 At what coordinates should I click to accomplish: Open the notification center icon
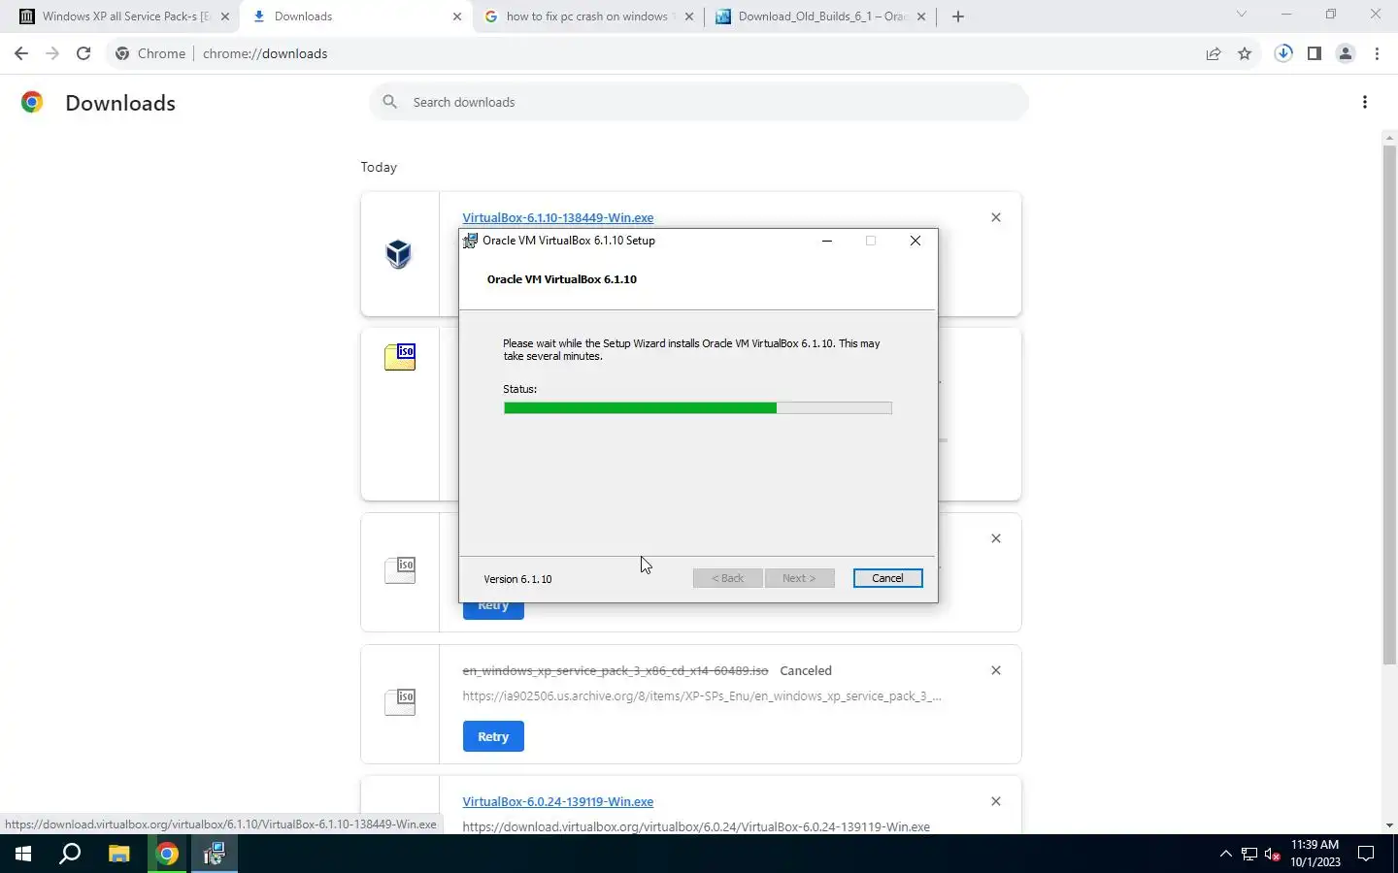(1366, 854)
